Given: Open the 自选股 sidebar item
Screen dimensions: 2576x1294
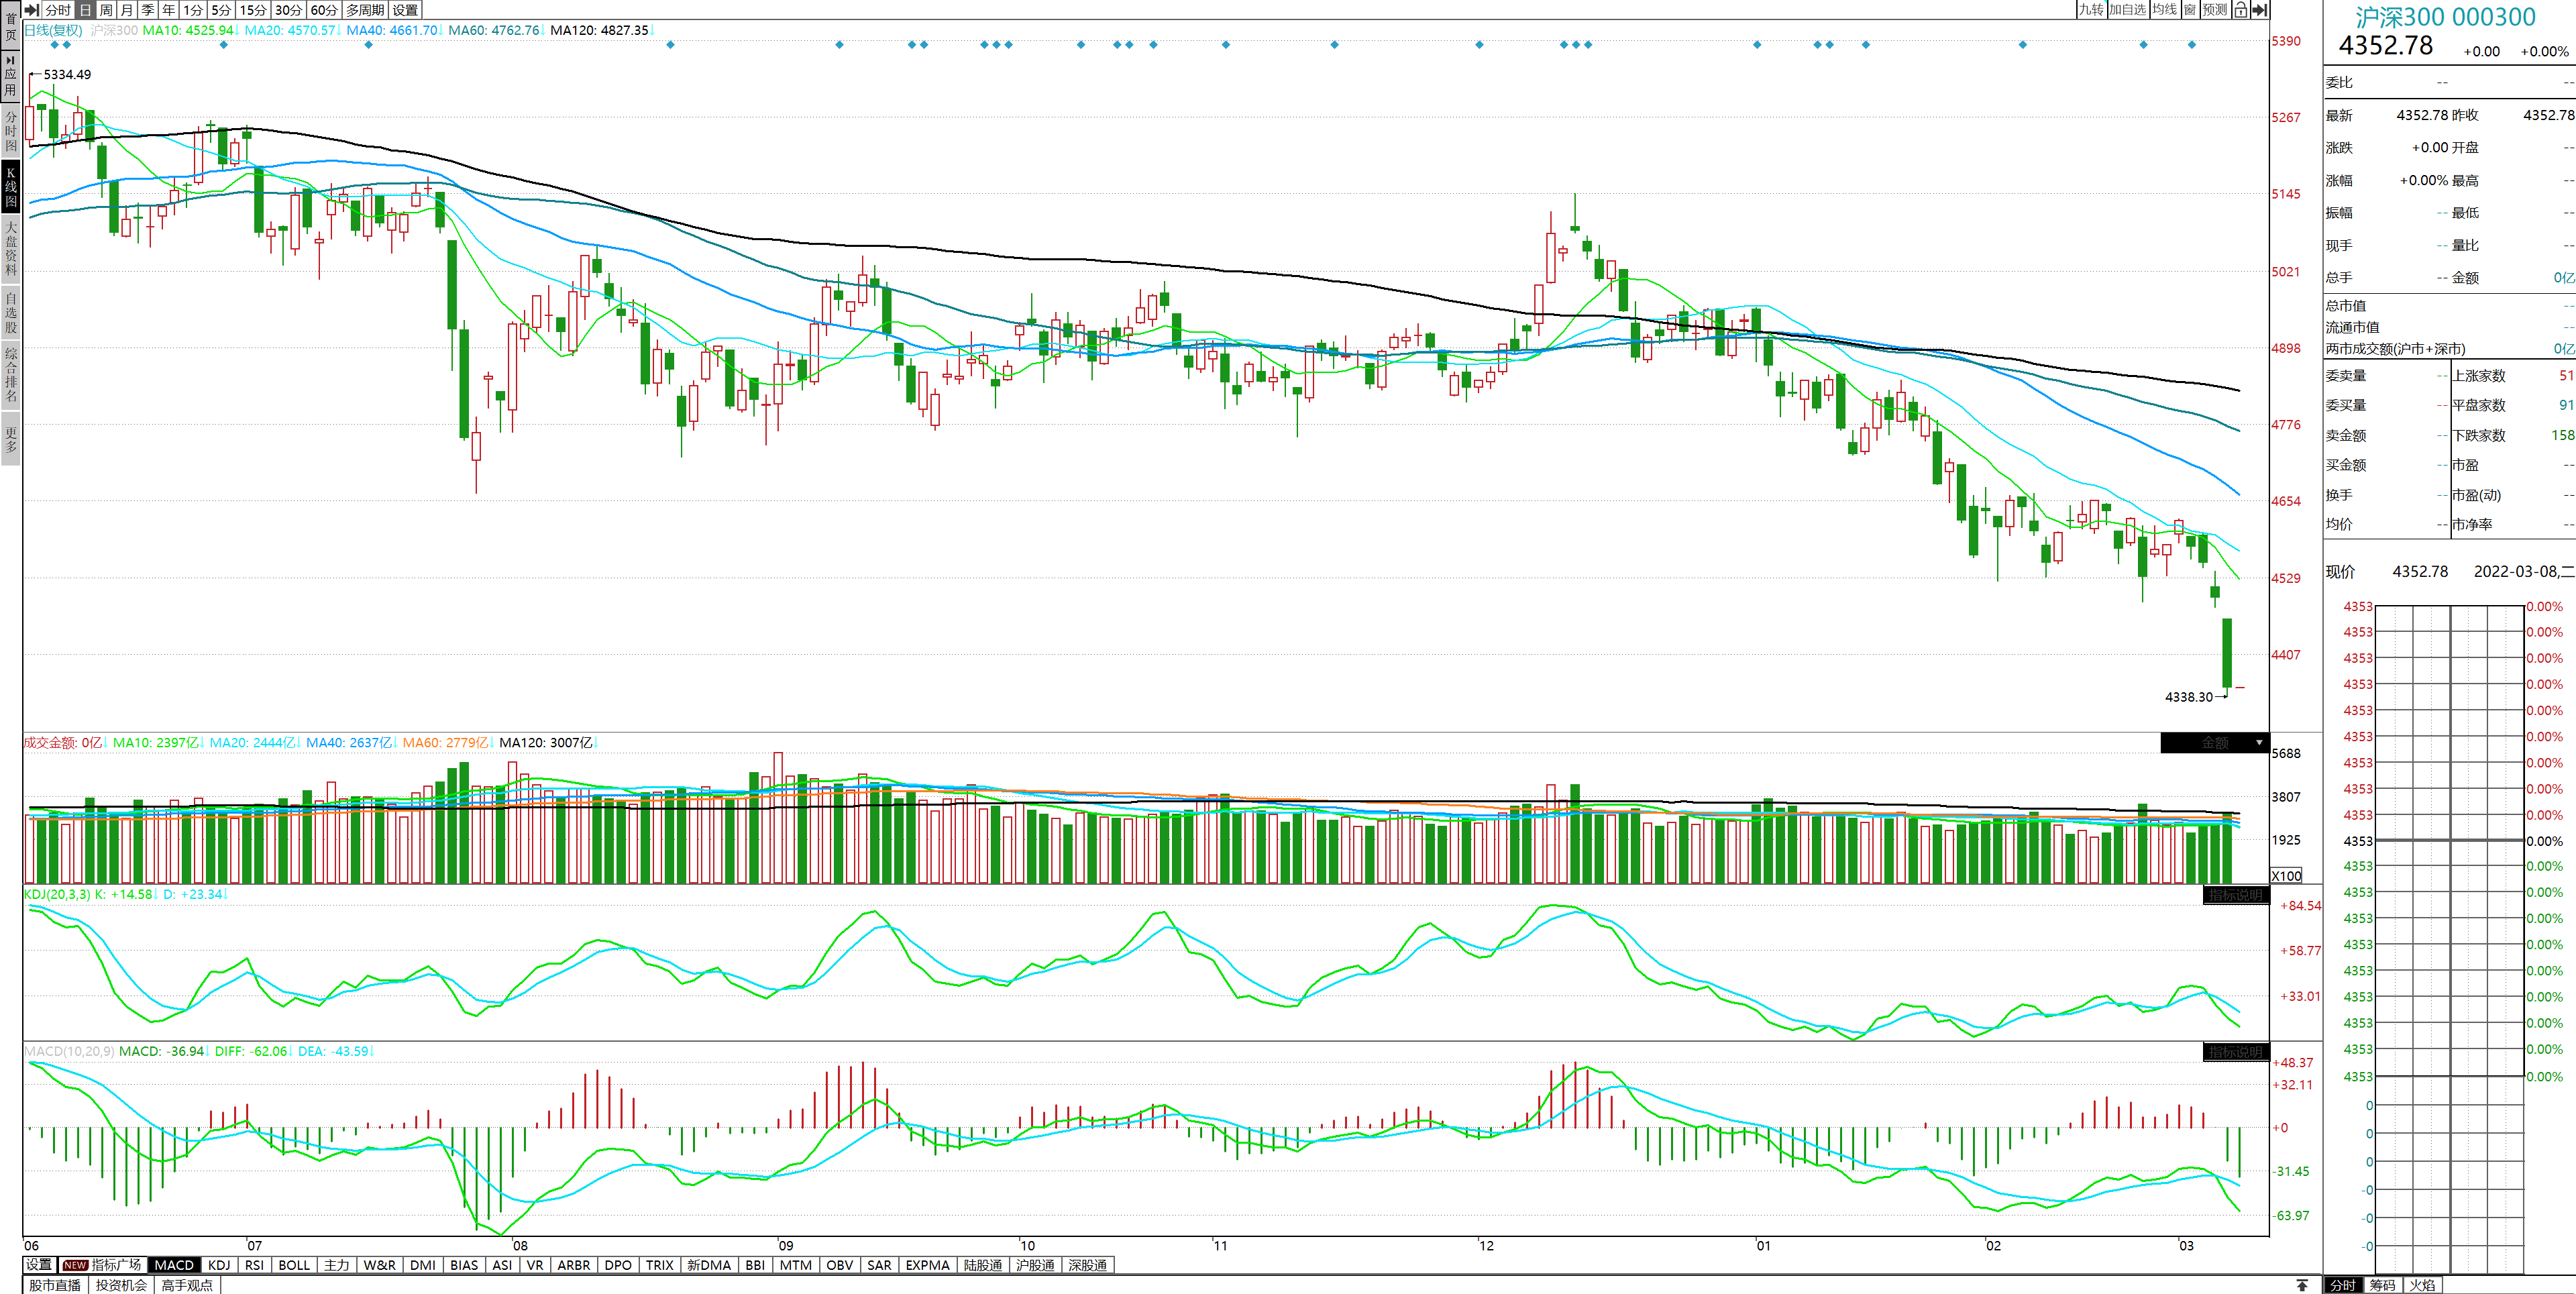Looking at the screenshot, I should (10, 312).
